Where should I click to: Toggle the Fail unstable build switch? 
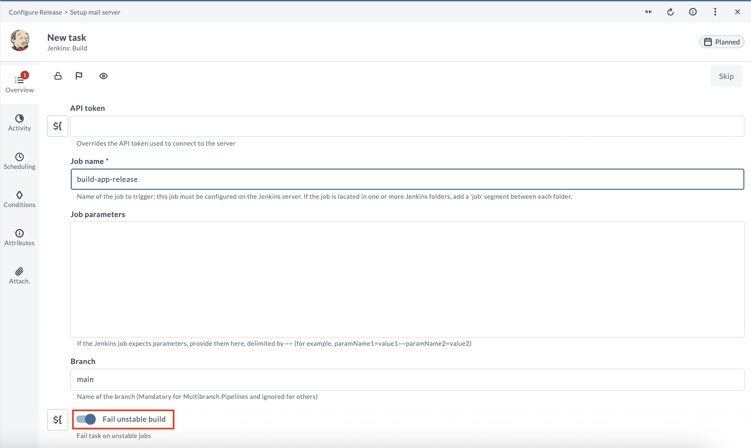(86, 419)
